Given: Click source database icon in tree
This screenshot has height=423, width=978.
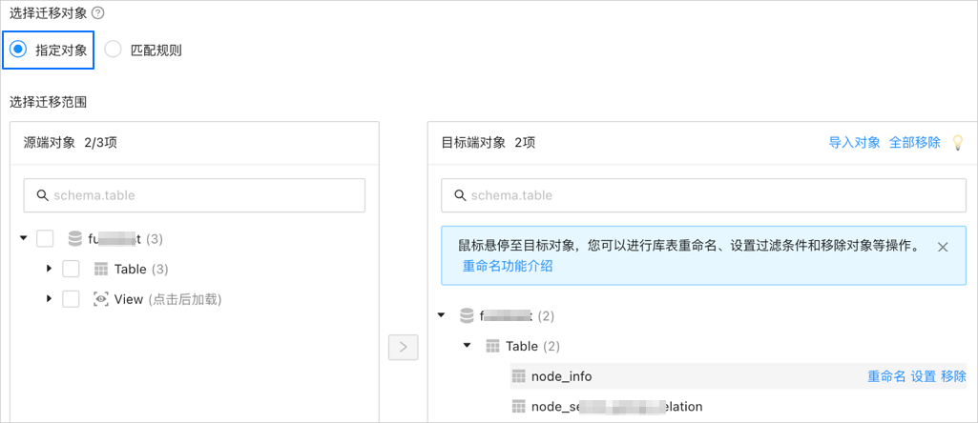Looking at the screenshot, I should tap(74, 238).
